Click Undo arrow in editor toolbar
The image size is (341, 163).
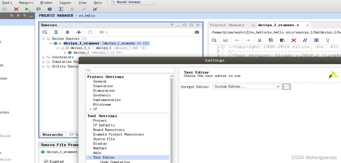[x=237, y=40]
